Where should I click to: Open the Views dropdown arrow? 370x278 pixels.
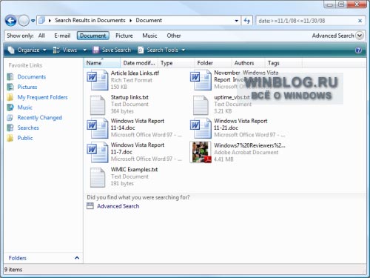[x=84, y=50]
